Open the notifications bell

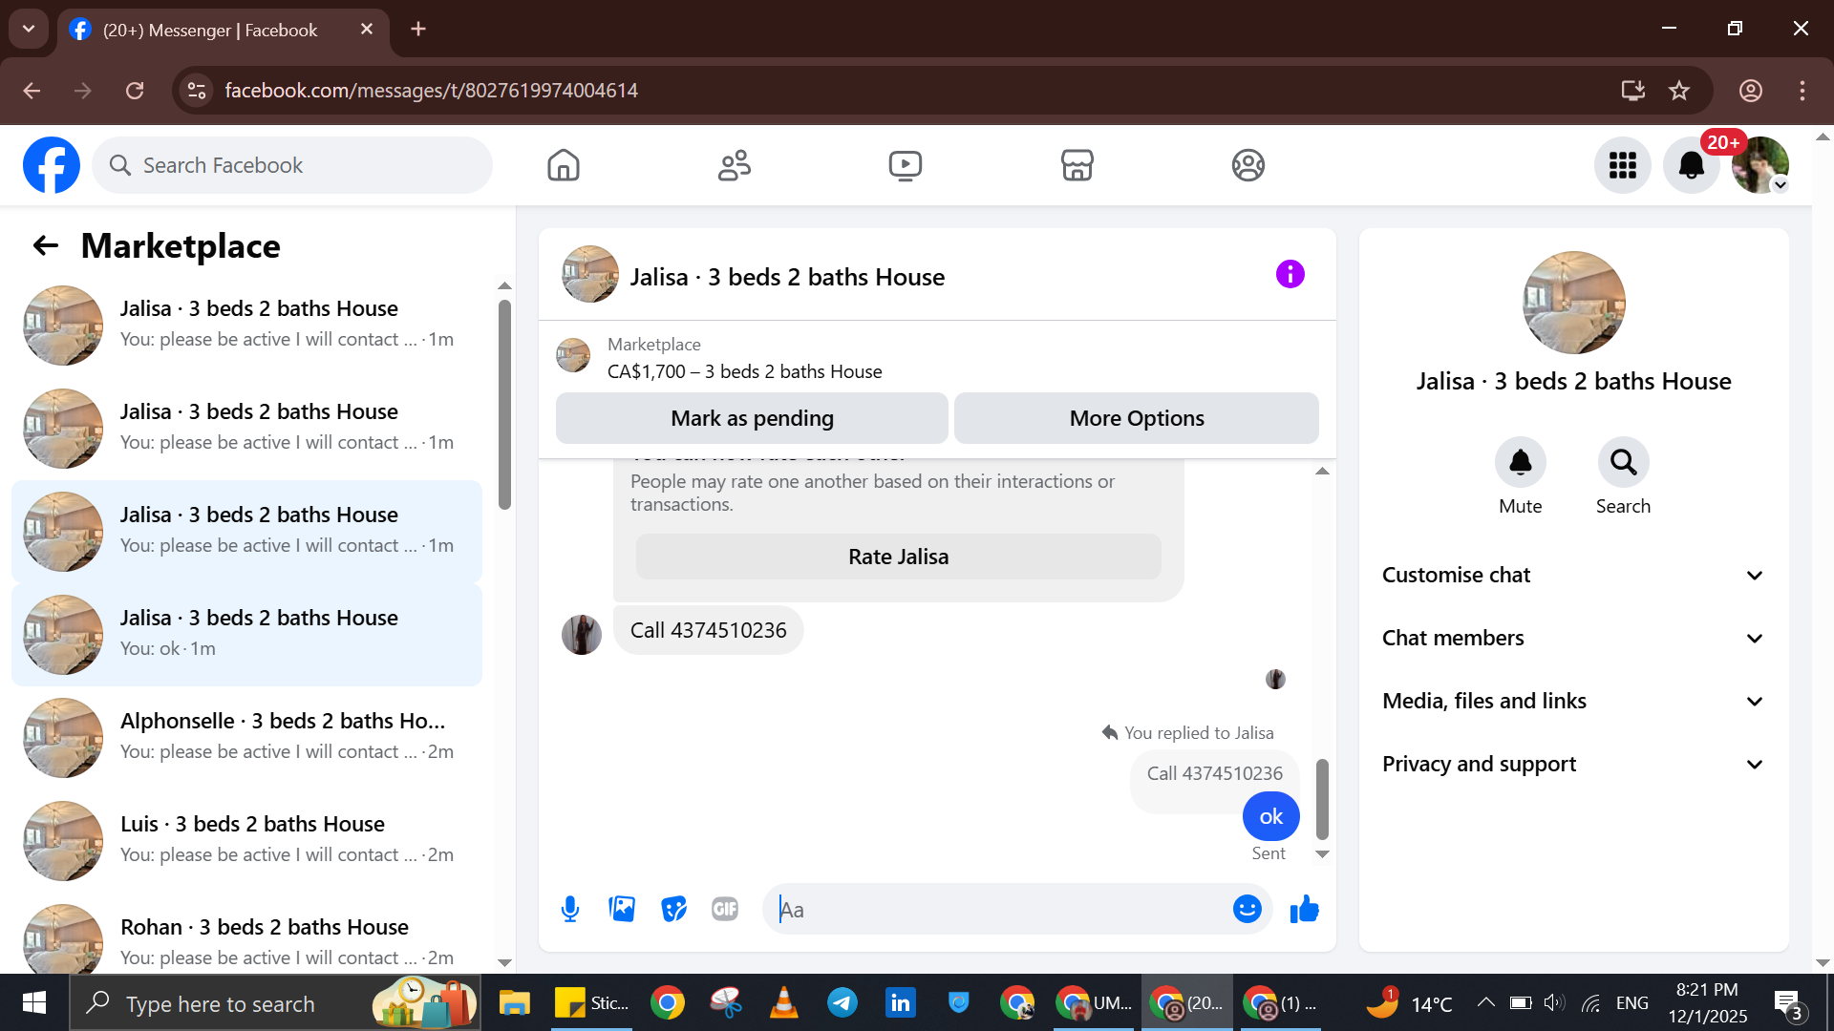coord(1692,165)
